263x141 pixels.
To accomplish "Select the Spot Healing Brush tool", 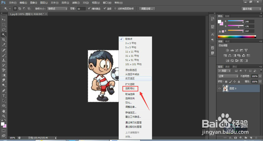I will [x=4, y=50].
